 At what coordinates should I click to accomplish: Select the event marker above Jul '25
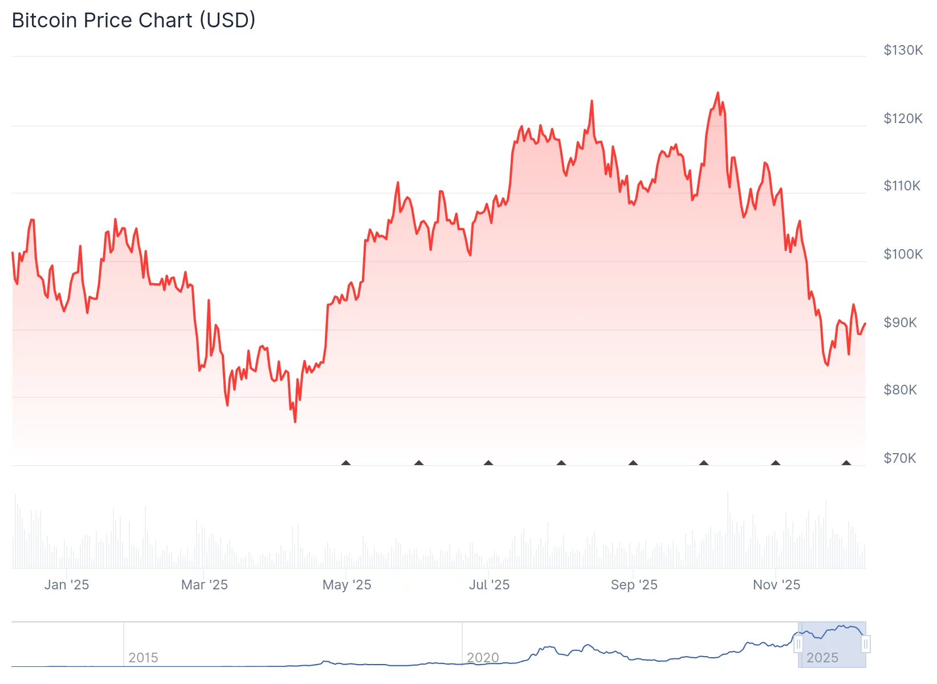488,463
